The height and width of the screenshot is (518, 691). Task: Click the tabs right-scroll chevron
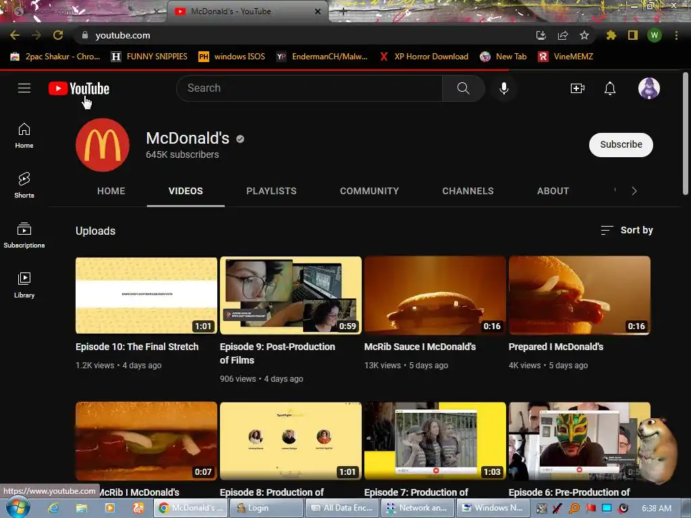(x=634, y=191)
